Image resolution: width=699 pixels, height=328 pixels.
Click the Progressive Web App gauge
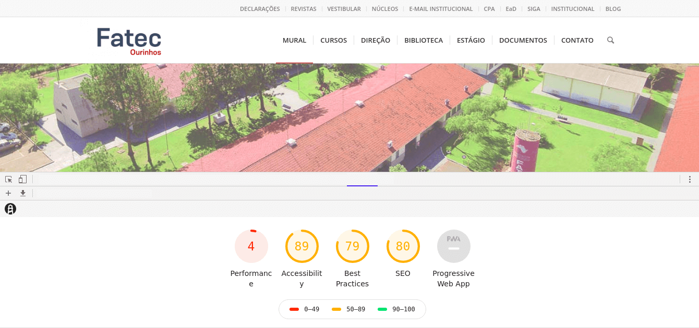453,246
